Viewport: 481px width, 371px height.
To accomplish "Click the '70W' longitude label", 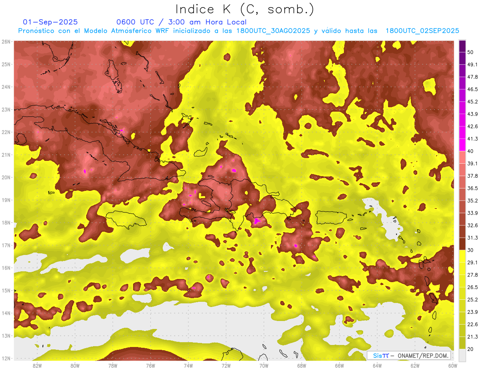I will (x=264, y=365).
